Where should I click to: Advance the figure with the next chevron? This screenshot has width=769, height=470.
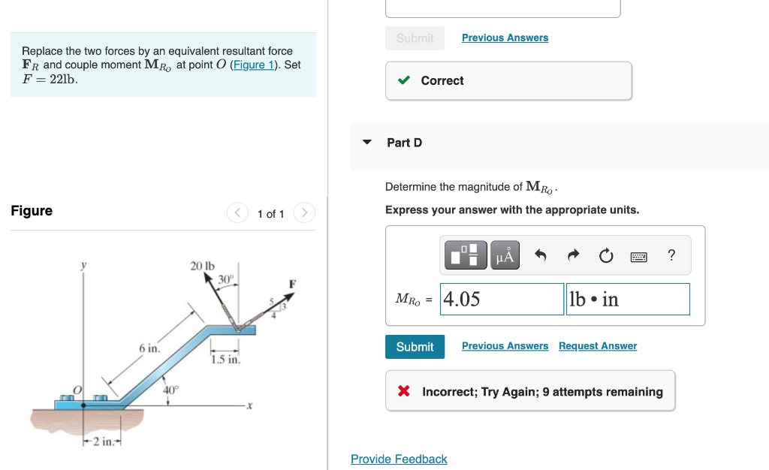click(304, 212)
